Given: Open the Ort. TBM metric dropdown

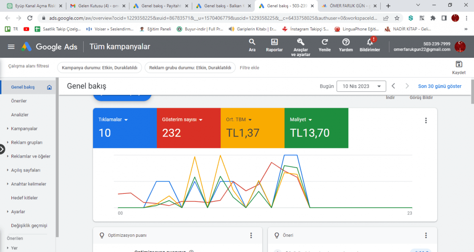Looking at the screenshot, I should tap(239, 120).
